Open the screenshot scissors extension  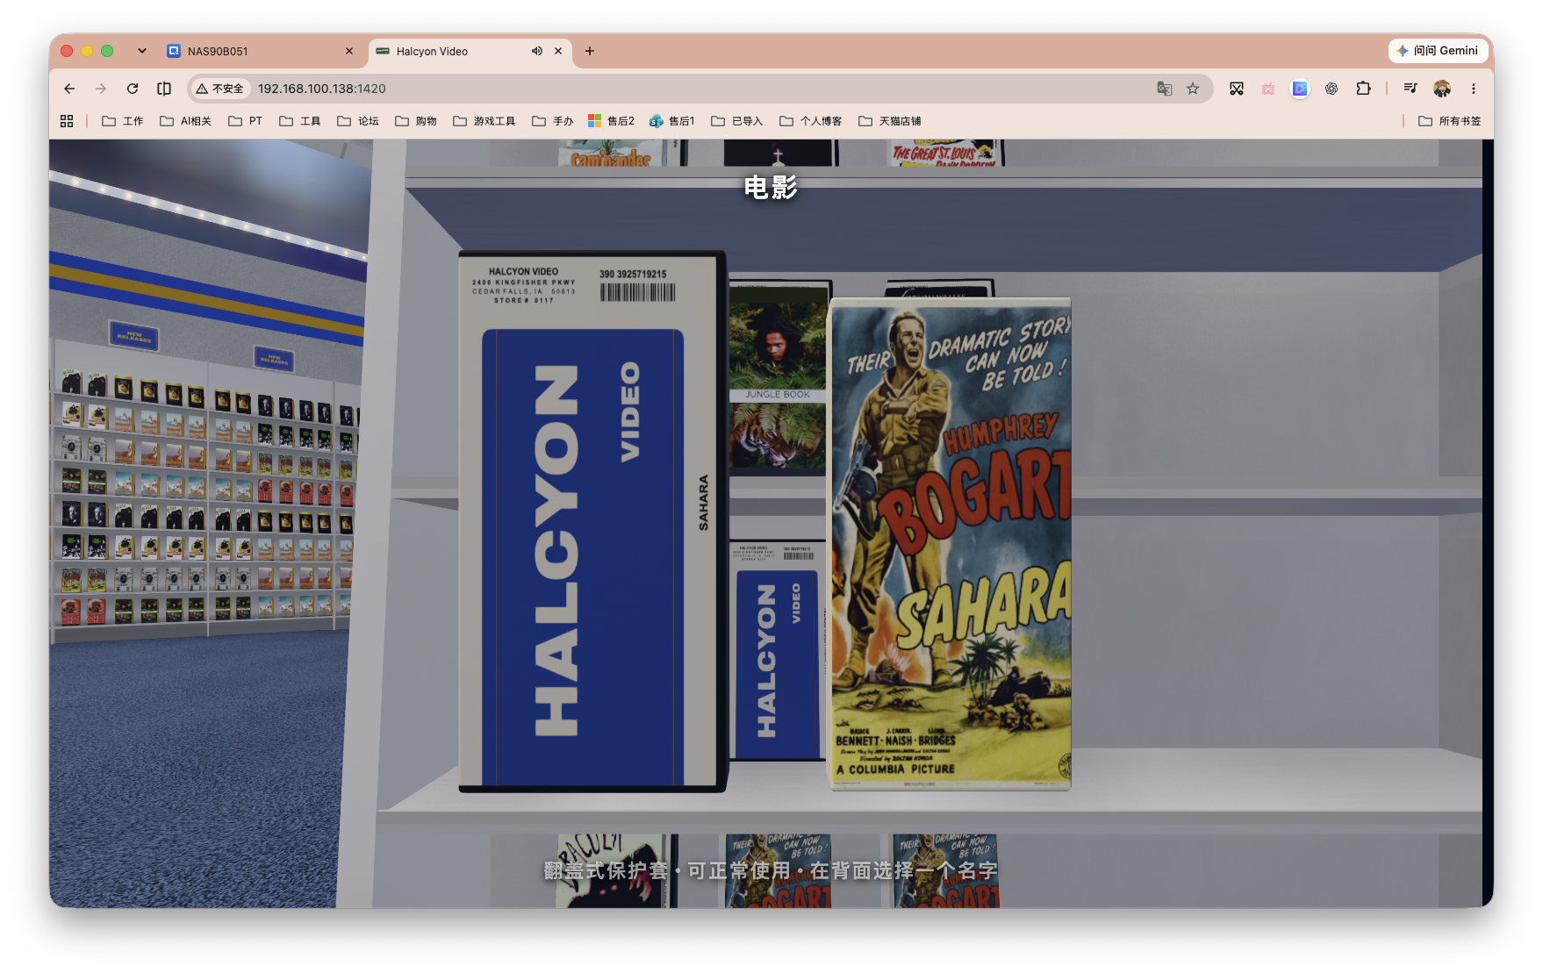pyautogui.click(x=1237, y=89)
